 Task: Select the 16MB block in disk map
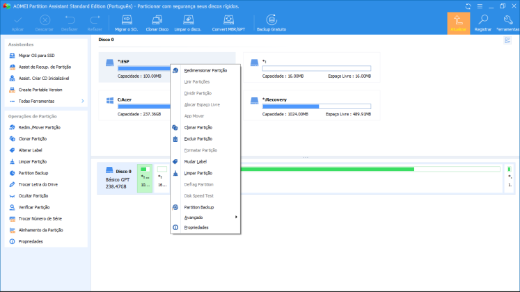(161, 178)
